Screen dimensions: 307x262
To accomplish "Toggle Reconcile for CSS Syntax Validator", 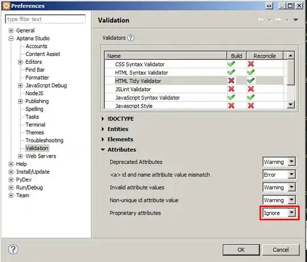I will (x=251, y=64).
